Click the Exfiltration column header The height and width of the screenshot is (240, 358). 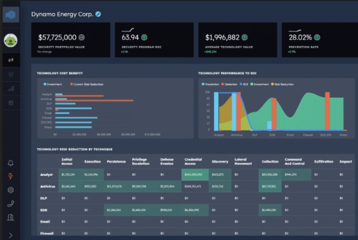pos(324,162)
